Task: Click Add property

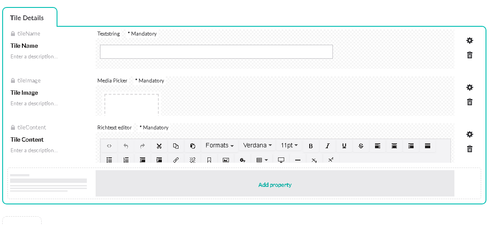Action: pos(275,185)
